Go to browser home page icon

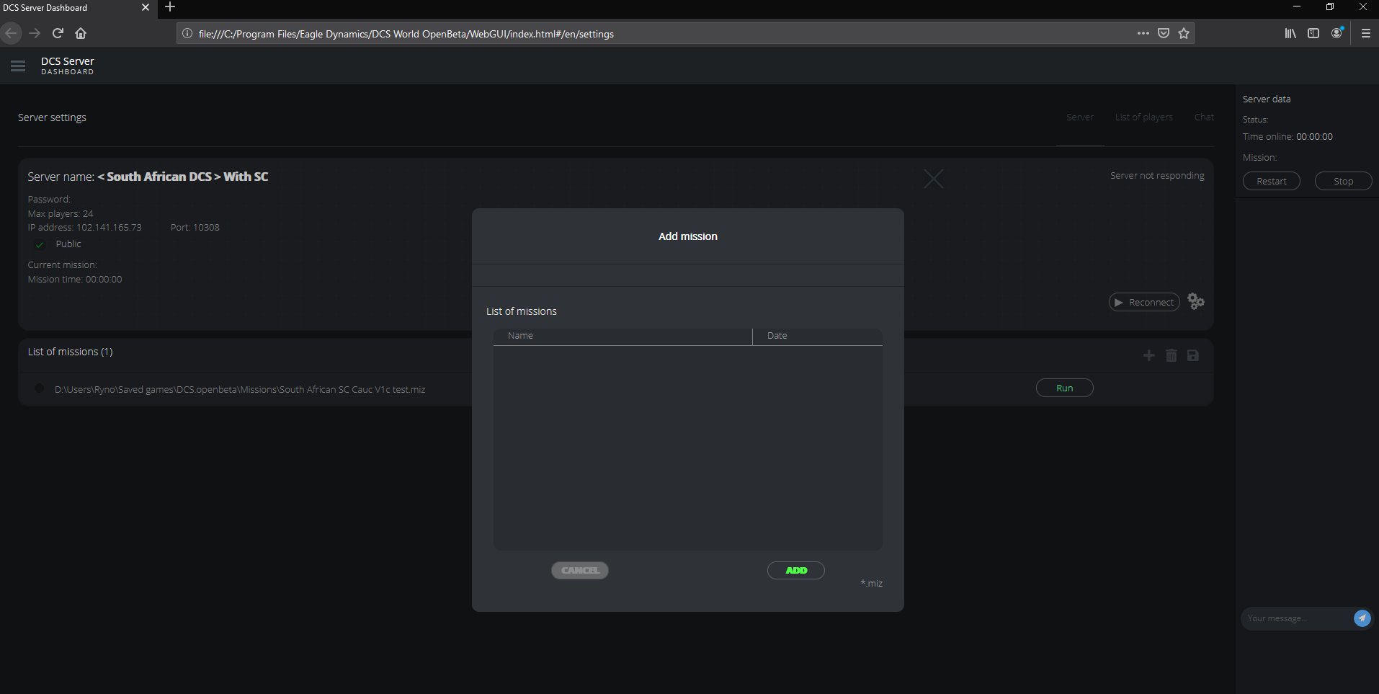81,33
